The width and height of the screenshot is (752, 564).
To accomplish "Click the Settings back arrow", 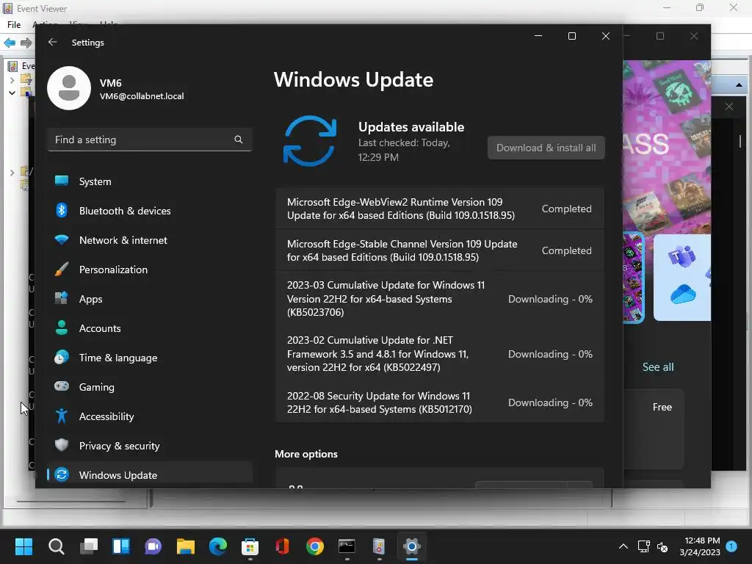I will (x=53, y=42).
